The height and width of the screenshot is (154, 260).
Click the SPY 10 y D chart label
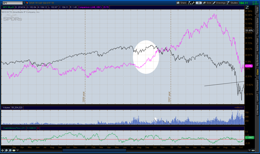coord(8,7)
